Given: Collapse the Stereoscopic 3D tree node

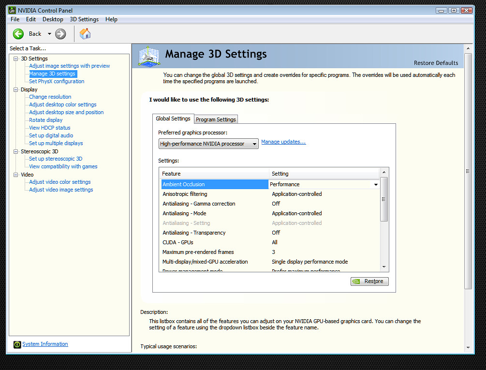Looking at the screenshot, I should 16,151.
